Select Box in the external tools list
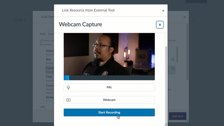 (49, 59)
